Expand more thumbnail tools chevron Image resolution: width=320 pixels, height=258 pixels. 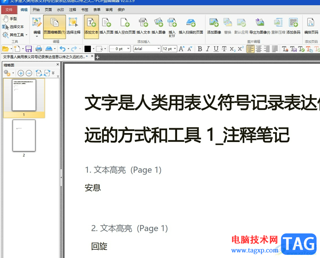pos(53,73)
